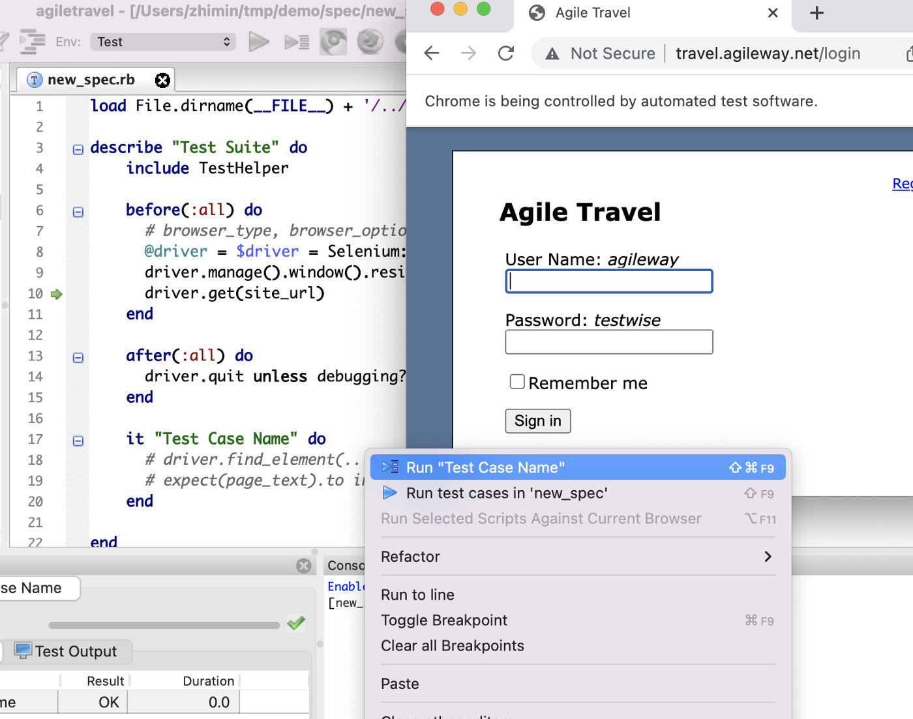Click the User Name input field
913x719 pixels.
pyautogui.click(x=609, y=282)
